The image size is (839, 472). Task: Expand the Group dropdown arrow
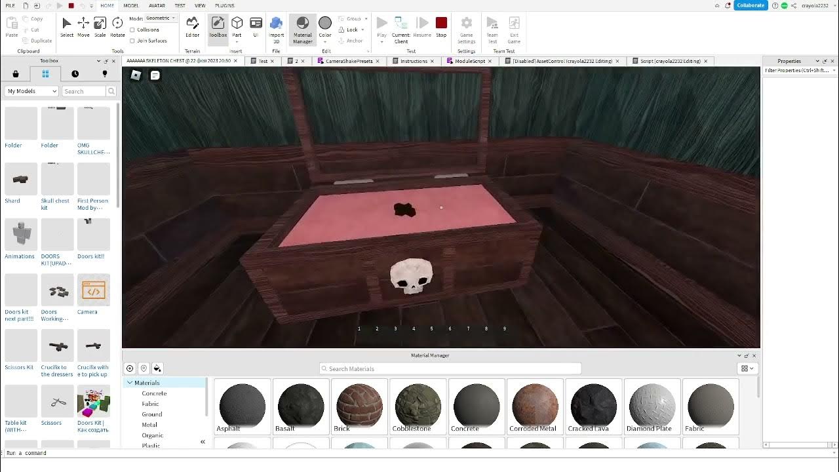365,19
